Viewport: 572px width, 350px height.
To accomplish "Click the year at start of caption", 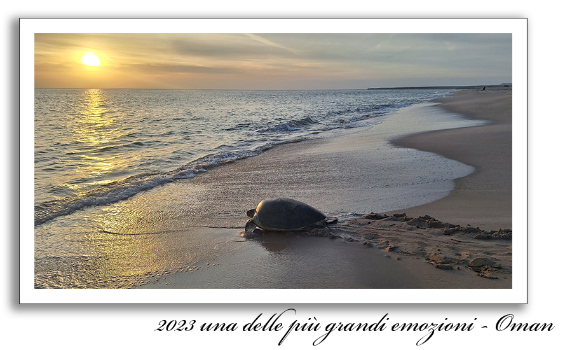I will tap(176, 324).
